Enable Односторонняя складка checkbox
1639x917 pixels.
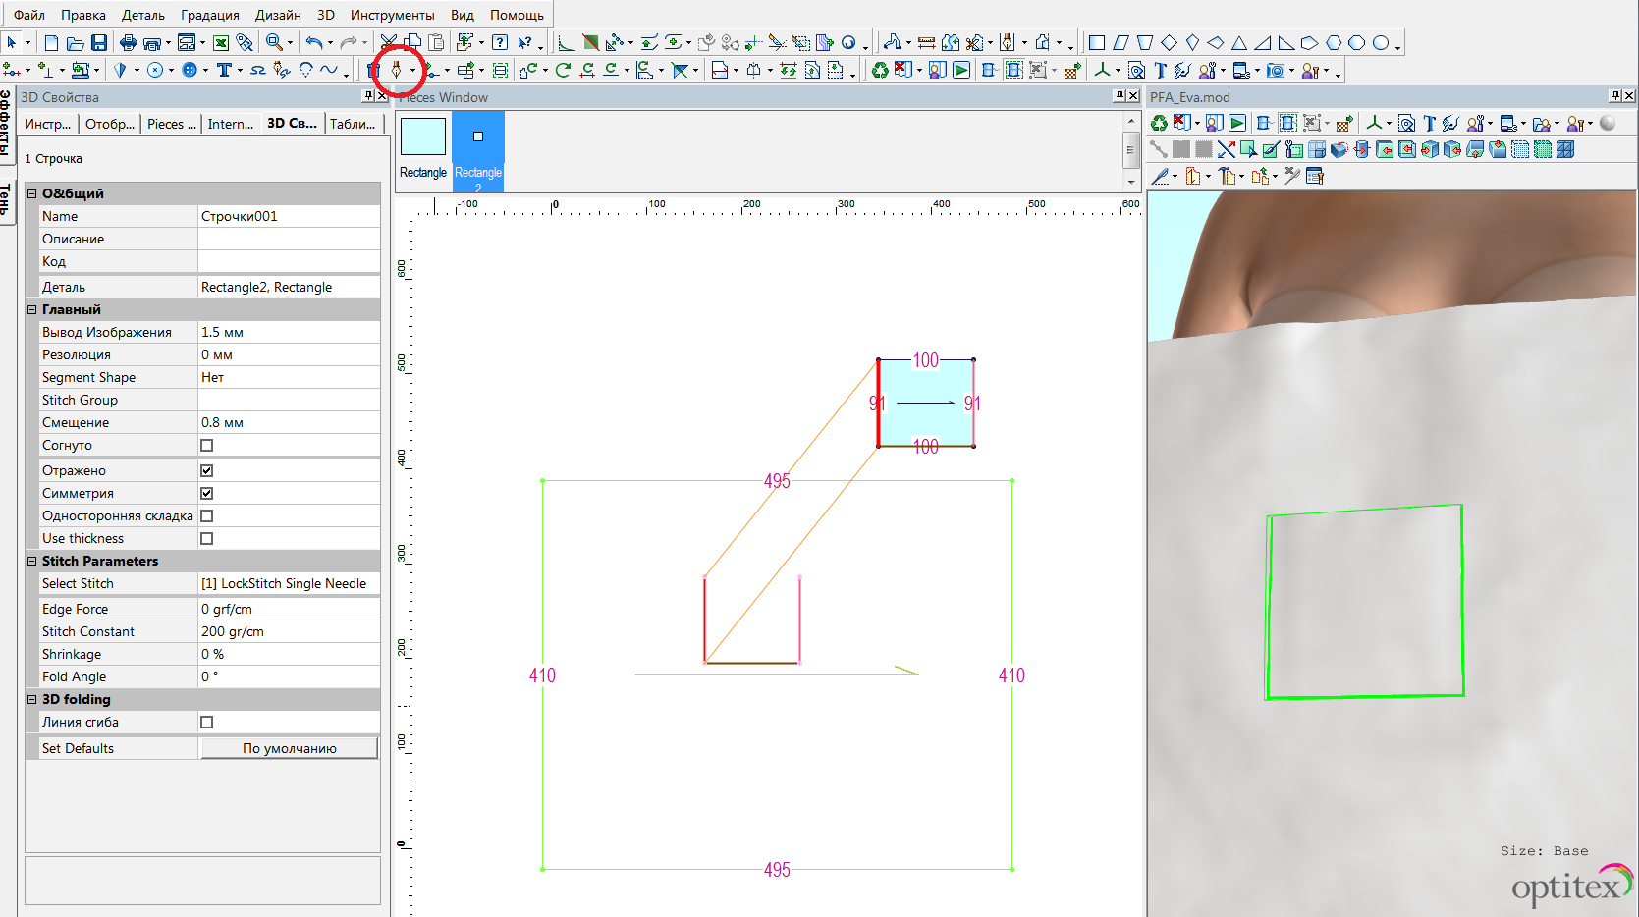point(207,516)
